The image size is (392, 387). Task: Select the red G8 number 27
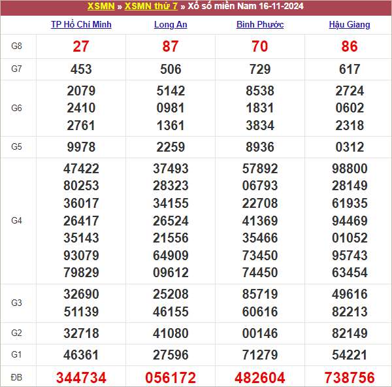coord(81,46)
